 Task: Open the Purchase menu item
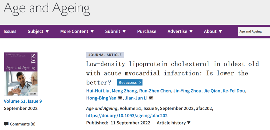(147, 31)
